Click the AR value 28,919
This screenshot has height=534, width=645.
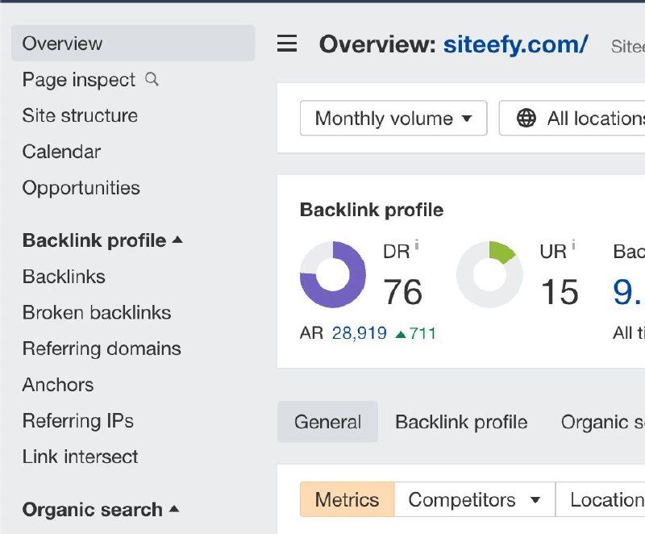click(359, 333)
